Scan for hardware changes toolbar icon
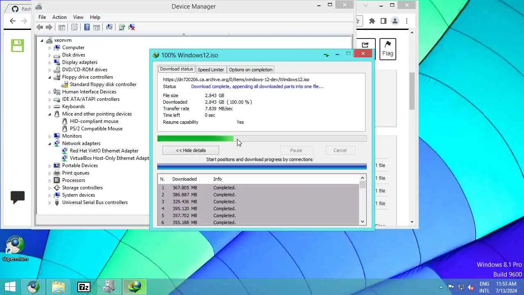The height and width of the screenshot is (295, 524). coord(109,27)
